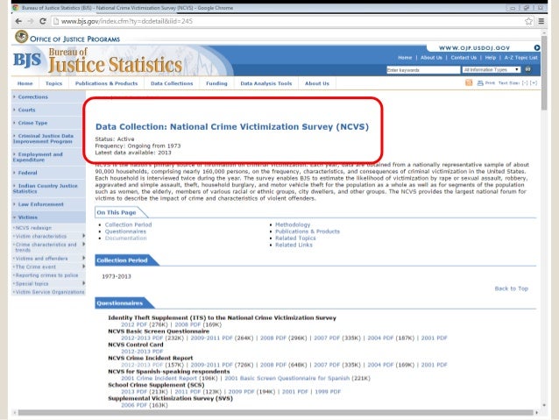559x420 pixels.
Task: Open Crime Incident Report 2008 PDF
Action: [x=273, y=365]
